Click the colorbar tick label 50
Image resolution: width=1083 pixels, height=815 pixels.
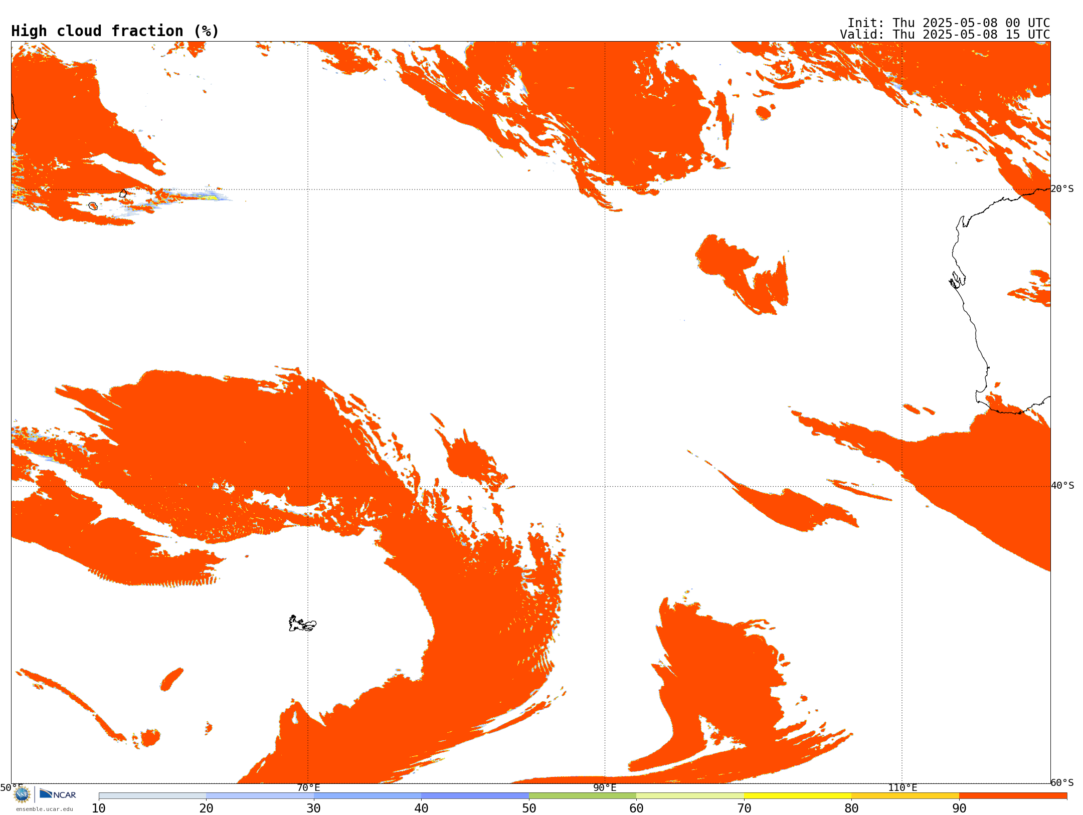(x=529, y=808)
